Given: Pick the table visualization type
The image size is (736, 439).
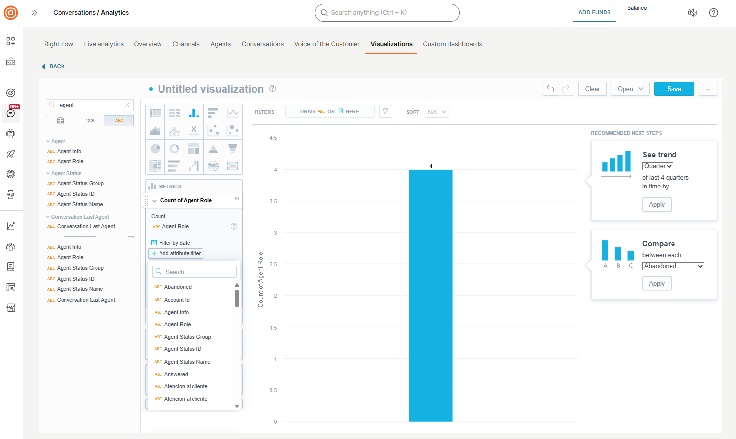Looking at the screenshot, I should pyautogui.click(x=155, y=113).
